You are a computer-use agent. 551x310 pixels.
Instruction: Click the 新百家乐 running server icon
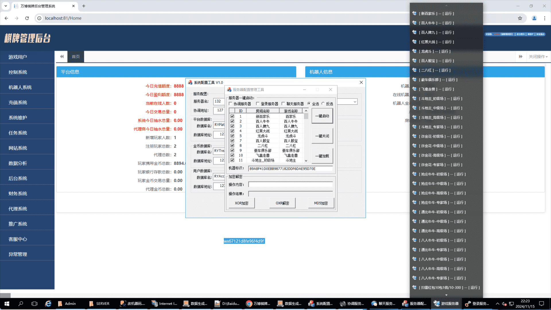point(414,13)
